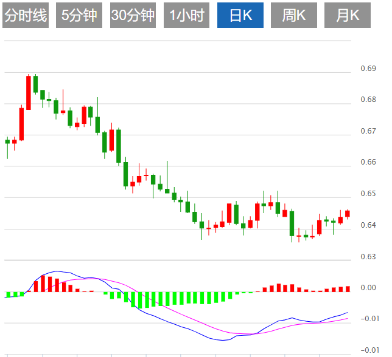
Task: Click the lowest green MACD histogram bar
Action: (x=140, y=300)
